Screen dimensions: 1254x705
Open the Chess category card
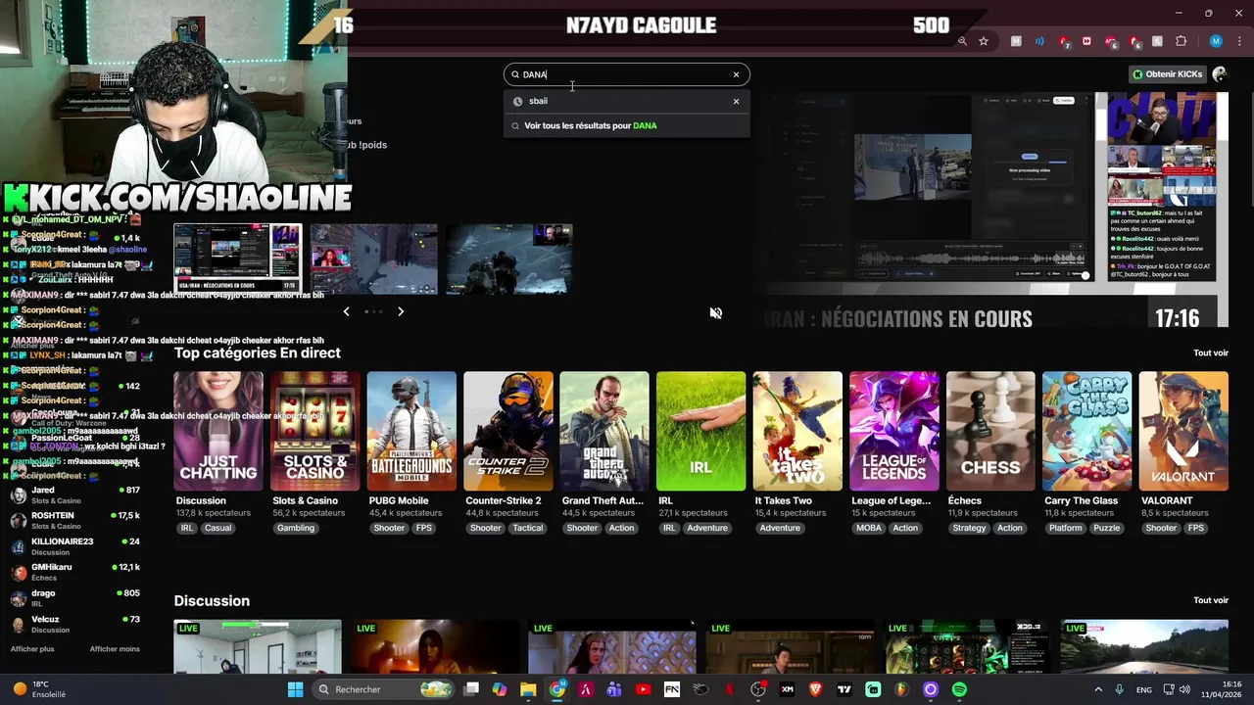pyautogui.click(x=990, y=431)
